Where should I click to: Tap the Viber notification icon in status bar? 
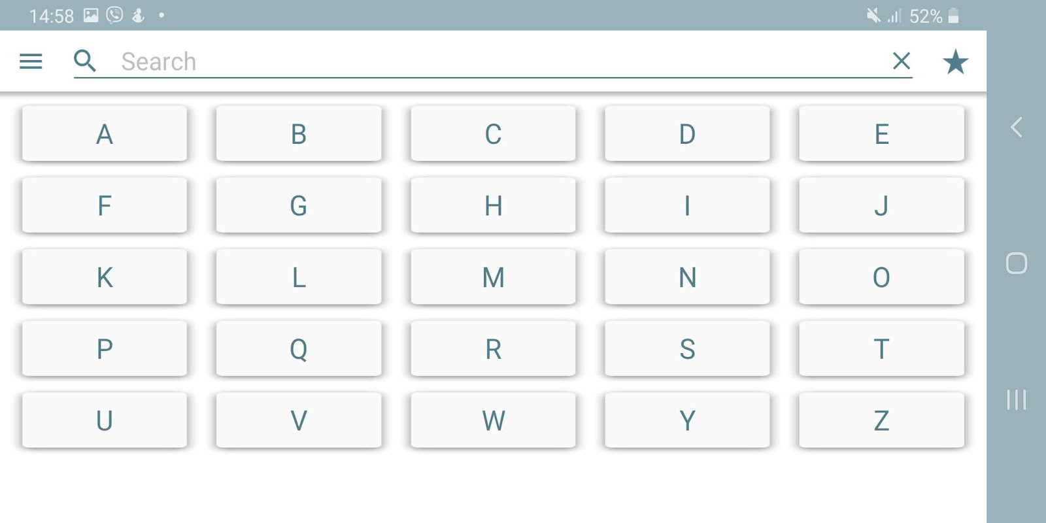click(x=114, y=15)
